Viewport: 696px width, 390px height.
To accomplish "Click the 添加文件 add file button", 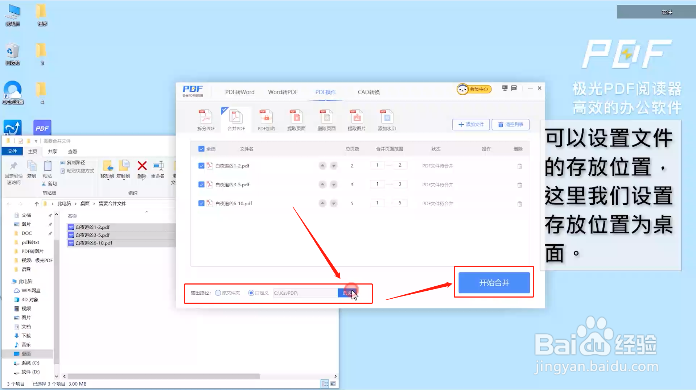I will coord(471,124).
